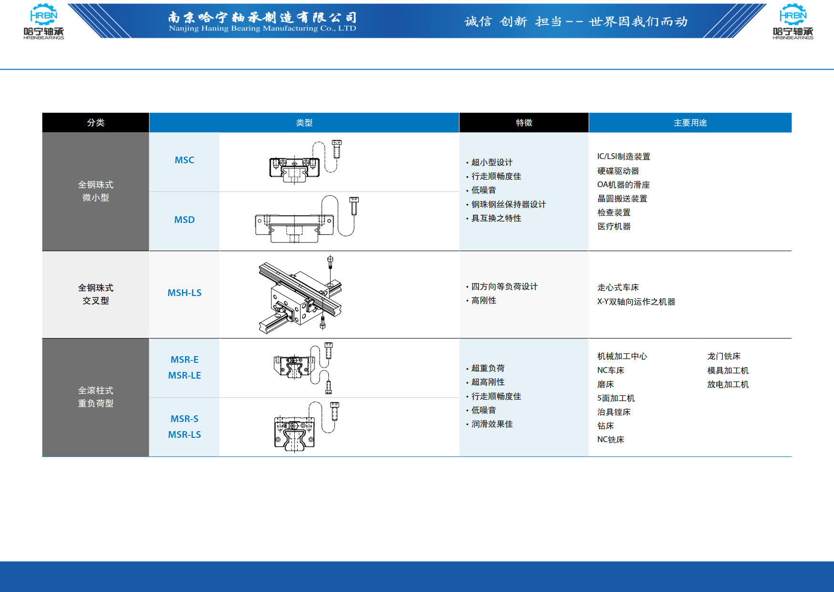Select the '类型' column header
Screen dimensions: 834x592
[x=304, y=123]
